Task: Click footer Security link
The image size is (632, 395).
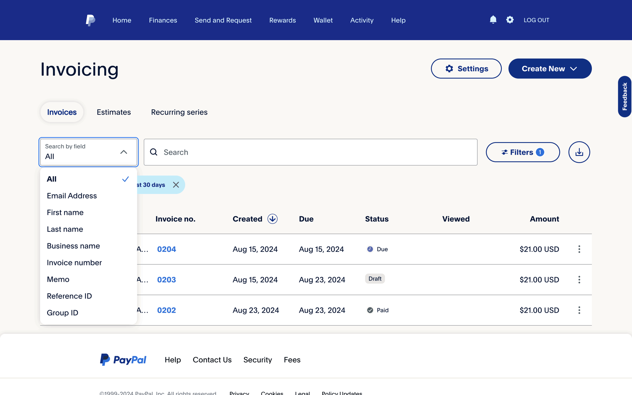Action: (x=258, y=360)
